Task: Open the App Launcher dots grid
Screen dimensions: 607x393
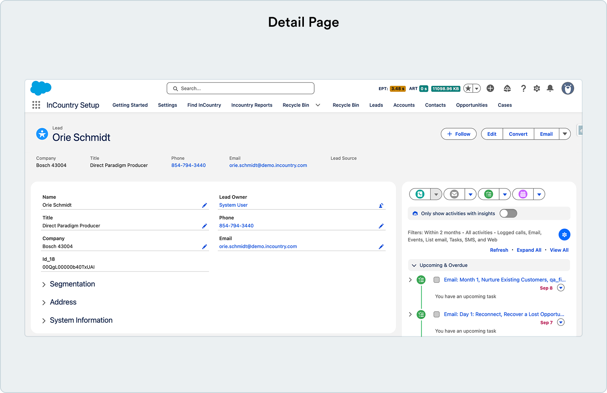Action: point(36,105)
